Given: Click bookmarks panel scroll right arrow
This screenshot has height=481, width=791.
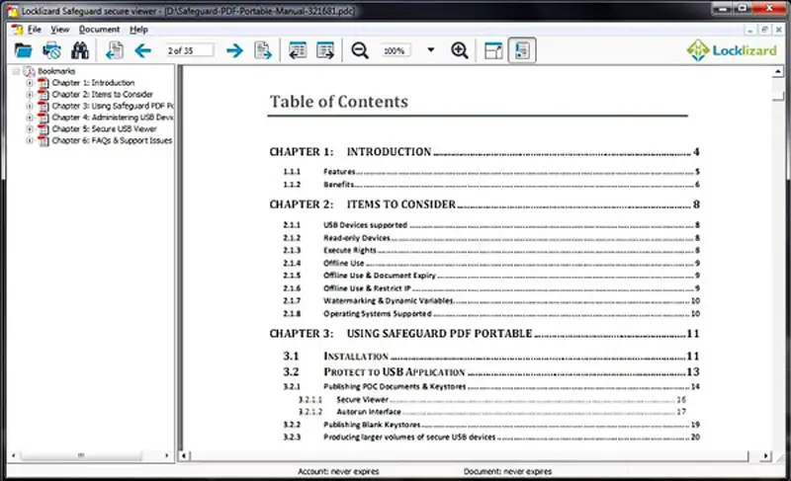Looking at the screenshot, I should click(x=167, y=455).
